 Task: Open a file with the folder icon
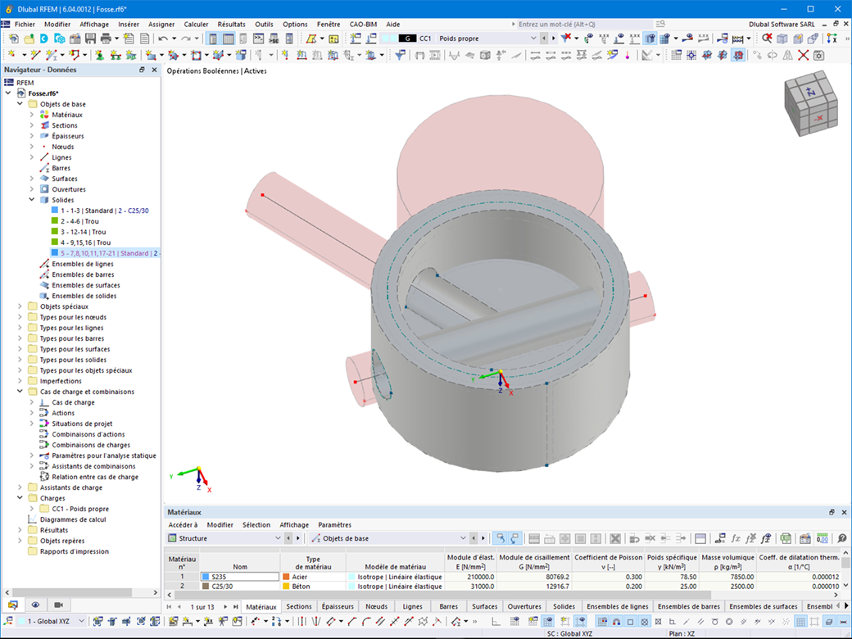(29, 39)
